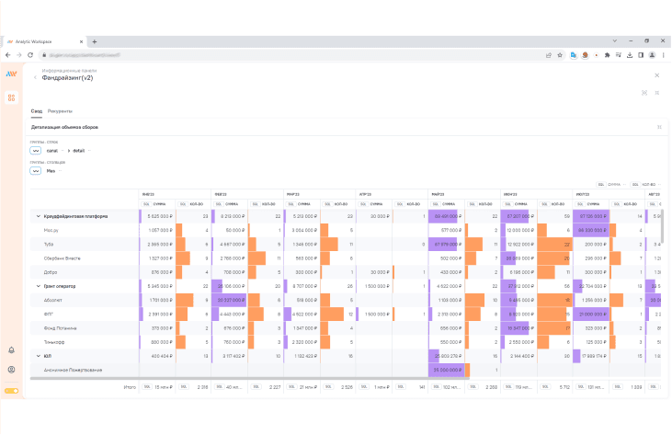672x435 pixels.
Task: Open user profile icon in sidebar
Action: pyautogui.click(x=12, y=370)
